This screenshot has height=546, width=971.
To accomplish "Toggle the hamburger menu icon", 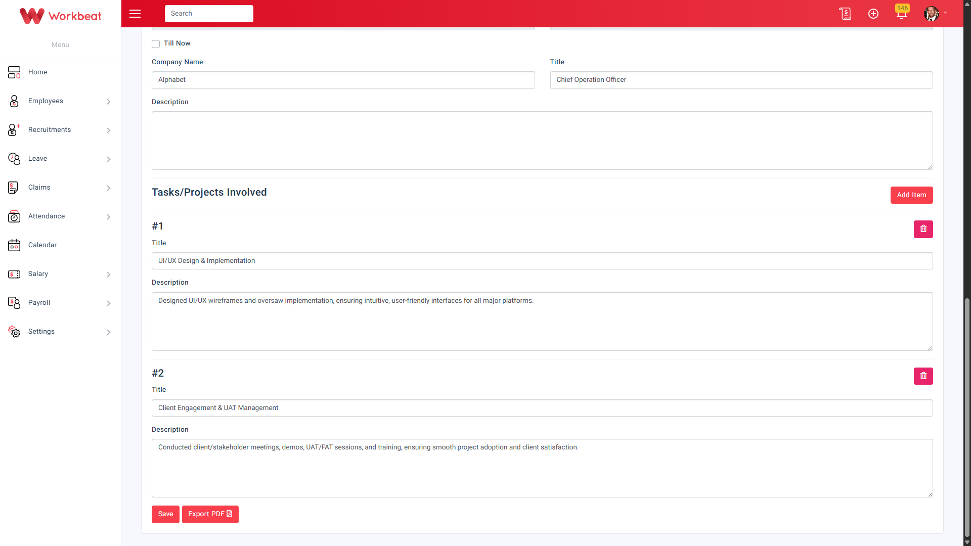I will (x=135, y=14).
